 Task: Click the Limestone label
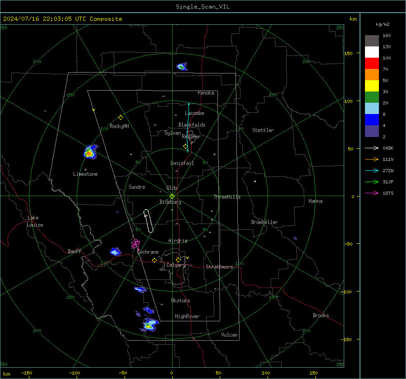(x=85, y=174)
